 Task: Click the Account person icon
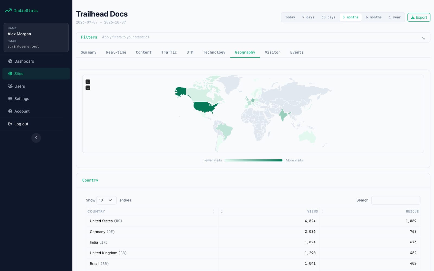10,111
